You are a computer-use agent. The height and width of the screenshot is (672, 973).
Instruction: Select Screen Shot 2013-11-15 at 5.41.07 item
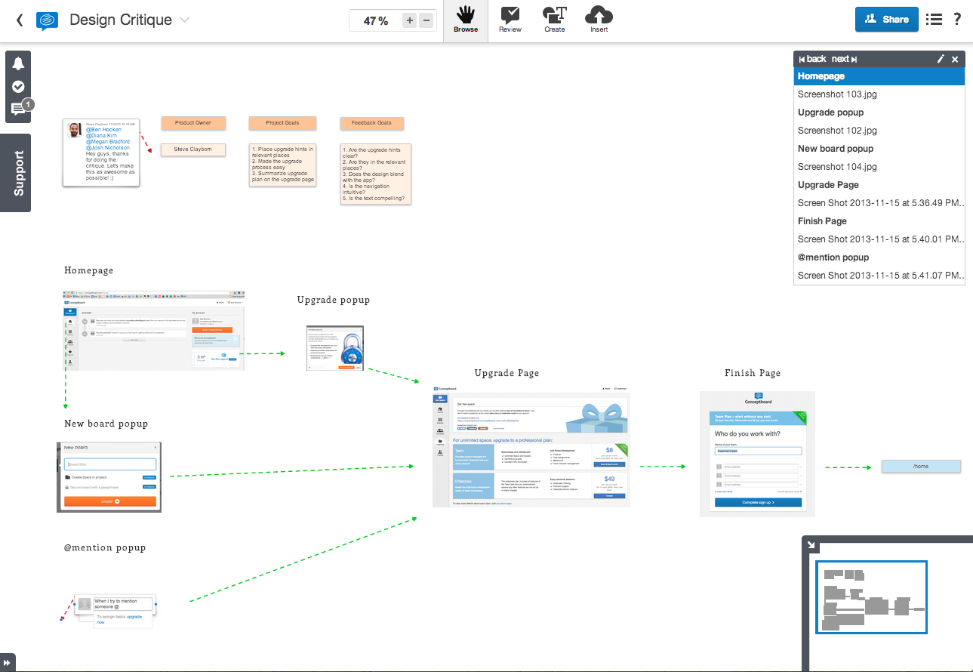point(879,276)
